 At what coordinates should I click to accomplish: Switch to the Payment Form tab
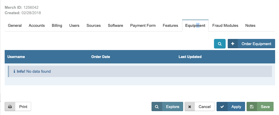point(143,26)
